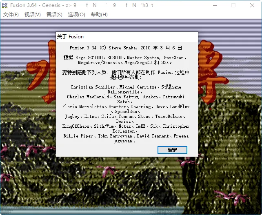Image resolution: width=262 pixels, height=215 pixels.
Task: Click the 要特别感谢下列人员 thanks paragraph
Action: [x=126, y=75]
